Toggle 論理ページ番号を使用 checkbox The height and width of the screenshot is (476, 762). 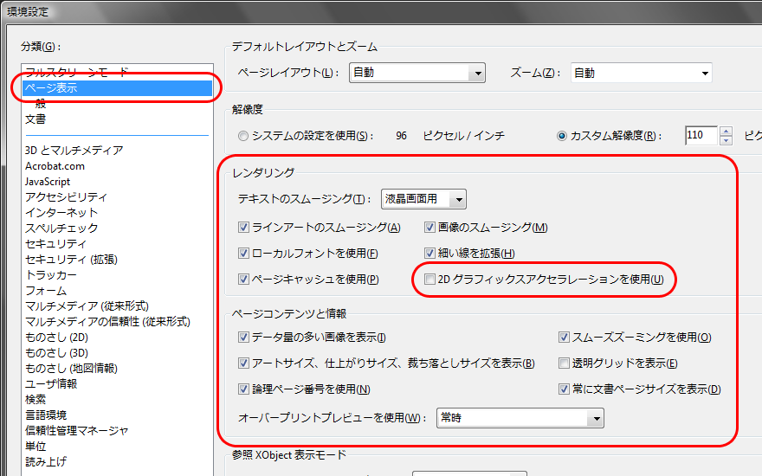[243, 389]
